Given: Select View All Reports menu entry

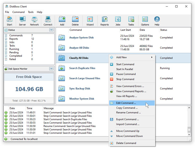Looking at the screenshot, I should click(132, 96).
